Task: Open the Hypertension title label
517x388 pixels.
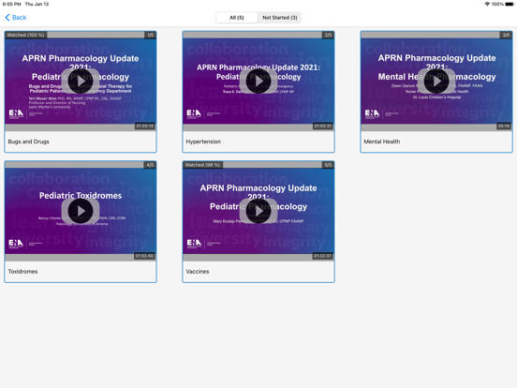Action: pos(203,142)
